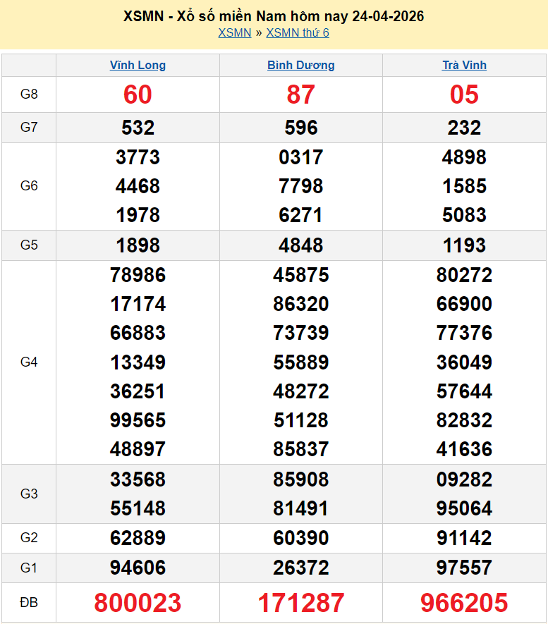This screenshot has width=548, height=624.
Task: Open the Vĩnh Long province link
Action: [138, 66]
